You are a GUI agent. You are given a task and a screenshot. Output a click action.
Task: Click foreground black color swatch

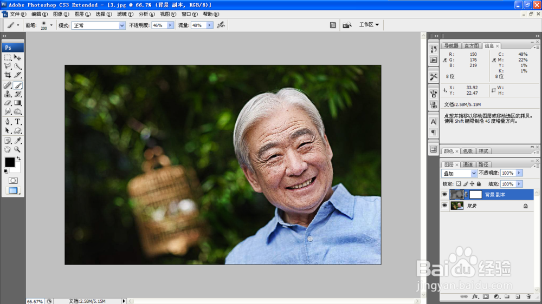9,162
